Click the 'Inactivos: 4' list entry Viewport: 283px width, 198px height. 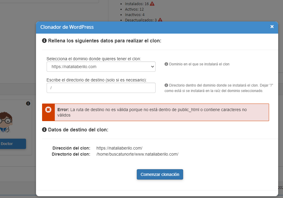coord(135,15)
